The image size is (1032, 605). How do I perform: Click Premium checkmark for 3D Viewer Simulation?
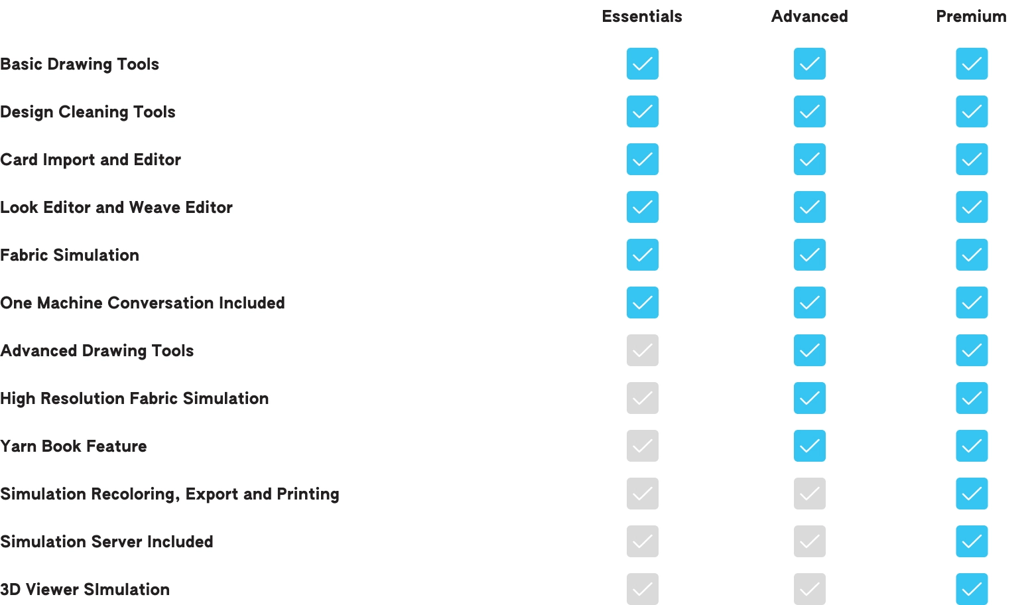971,589
